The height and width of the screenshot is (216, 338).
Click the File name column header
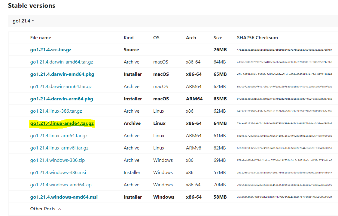pyautogui.click(x=41, y=38)
